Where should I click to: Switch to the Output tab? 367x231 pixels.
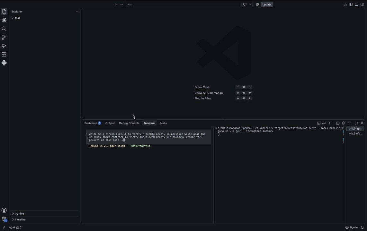pyautogui.click(x=110, y=123)
